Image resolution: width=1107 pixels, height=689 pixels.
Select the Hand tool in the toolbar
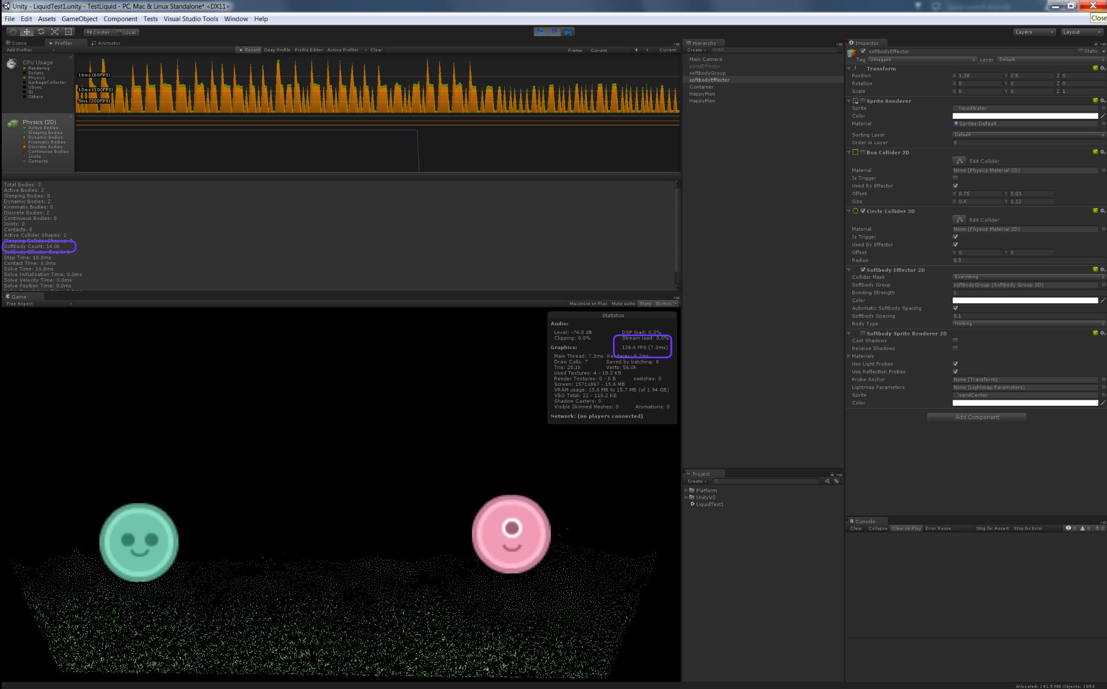coord(12,32)
